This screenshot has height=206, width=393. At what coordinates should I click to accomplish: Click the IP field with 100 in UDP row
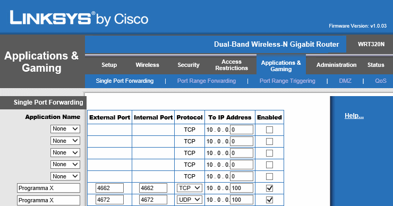tap(242, 200)
